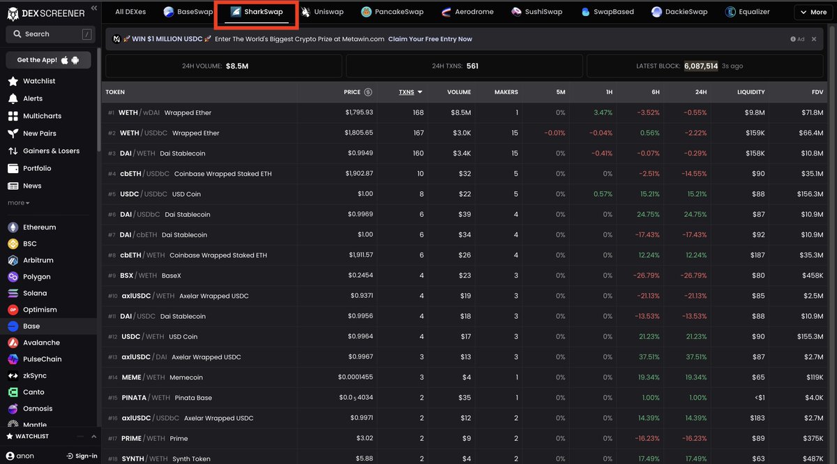Select zkSync chain icon
Viewport: 837px width, 464px height.
coord(13,375)
